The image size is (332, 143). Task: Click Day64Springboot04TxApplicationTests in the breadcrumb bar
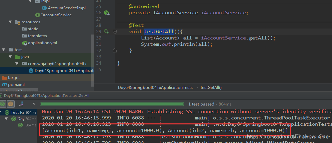point(155,87)
